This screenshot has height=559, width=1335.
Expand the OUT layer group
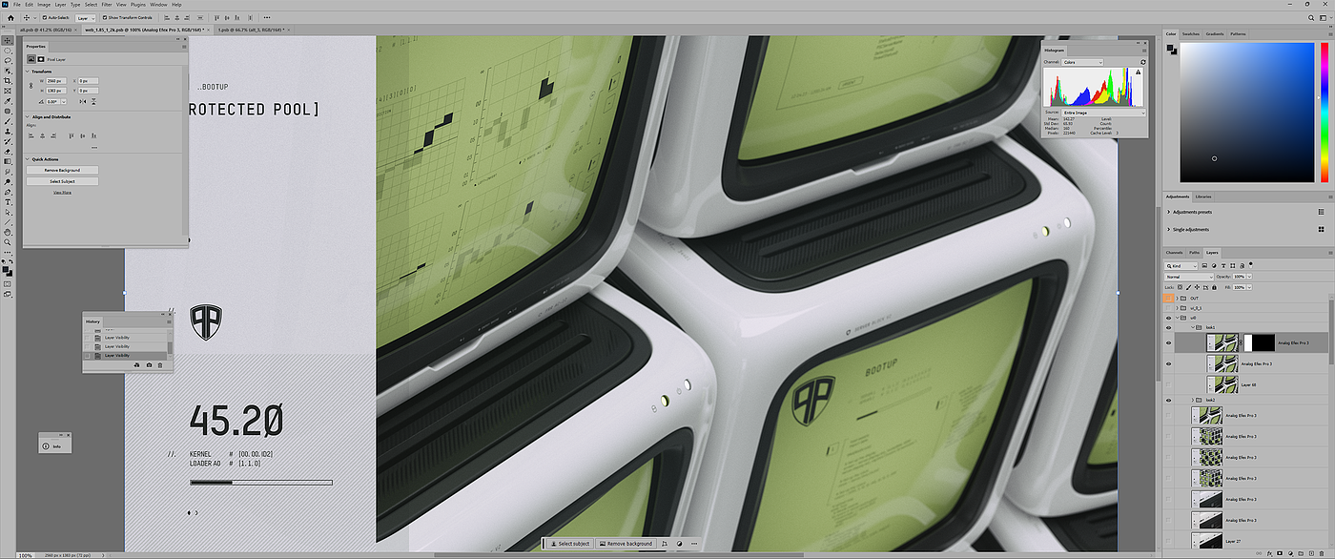tap(1177, 298)
